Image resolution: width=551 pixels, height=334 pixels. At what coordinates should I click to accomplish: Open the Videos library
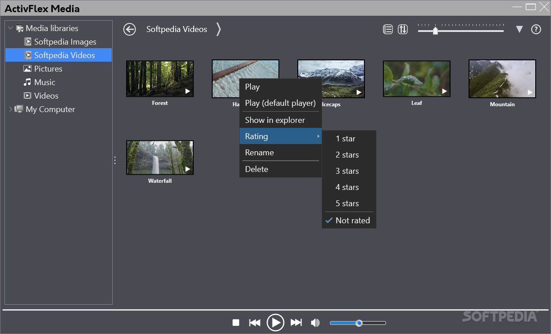click(x=46, y=96)
